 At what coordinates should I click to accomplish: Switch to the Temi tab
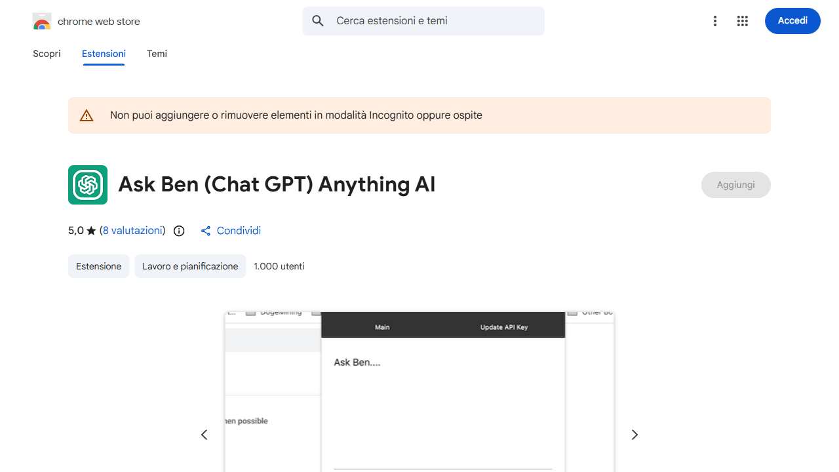click(157, 54)
